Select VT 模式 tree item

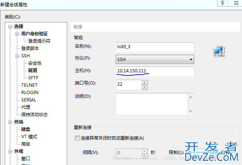coord(29,137)
